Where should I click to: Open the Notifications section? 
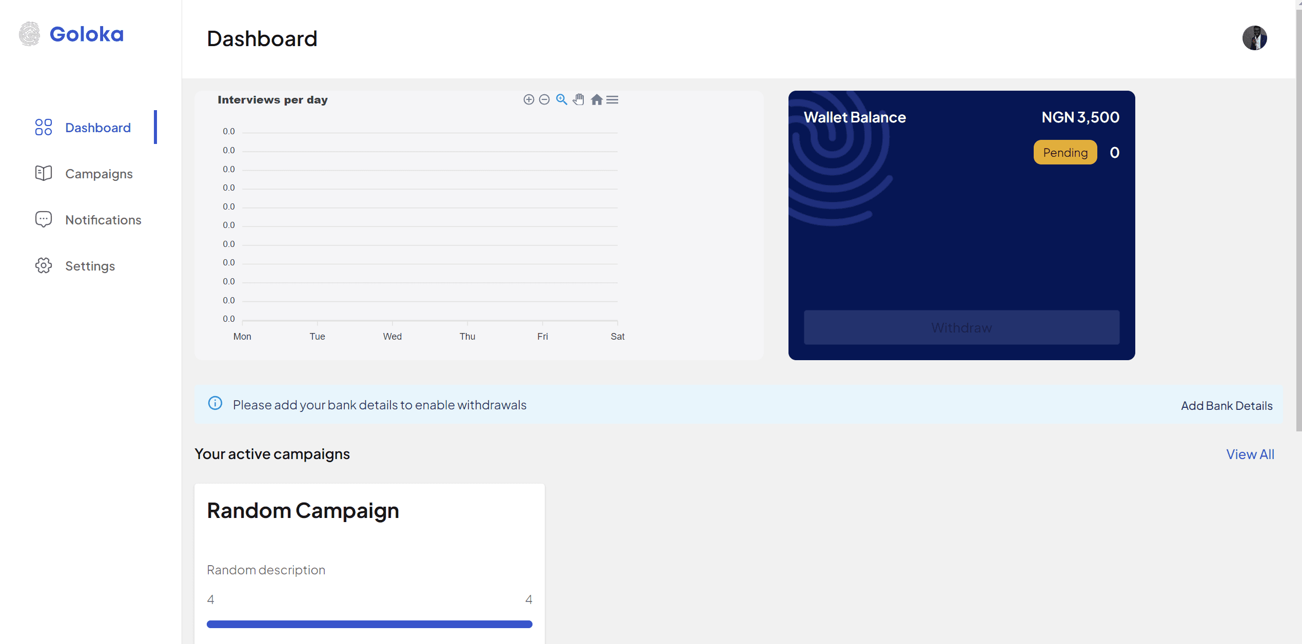tap(103, 220)
